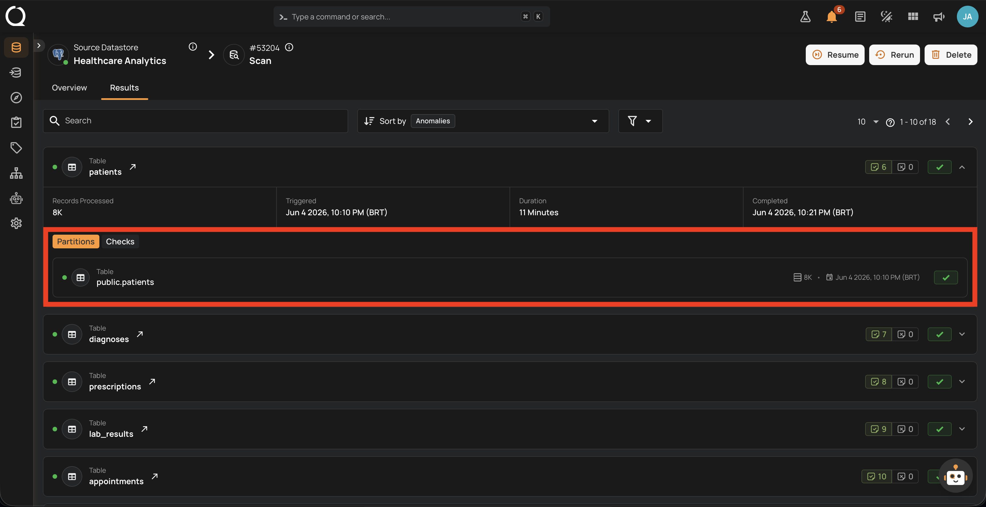Image resolution: width=986 pixels, height=507 pixels.
Task: Click the megaphone announcements icon
Action: 939,17
